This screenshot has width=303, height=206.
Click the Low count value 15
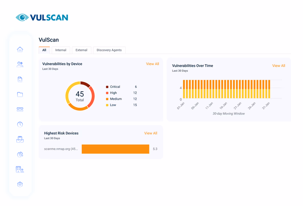tap(135, 105)
